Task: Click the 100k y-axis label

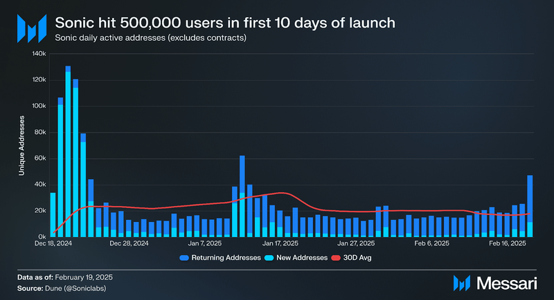Action: pyautogui.click(x=39, y=106)
